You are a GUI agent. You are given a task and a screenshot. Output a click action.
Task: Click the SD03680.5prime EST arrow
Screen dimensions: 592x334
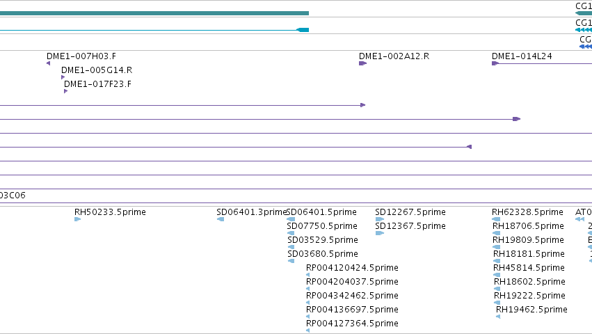coord(291,261)
